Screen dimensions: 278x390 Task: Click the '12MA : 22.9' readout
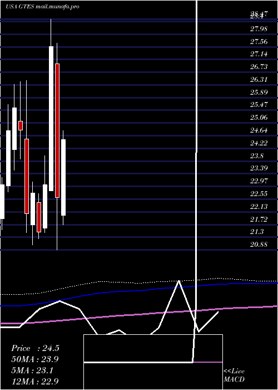tap(35, 381)
